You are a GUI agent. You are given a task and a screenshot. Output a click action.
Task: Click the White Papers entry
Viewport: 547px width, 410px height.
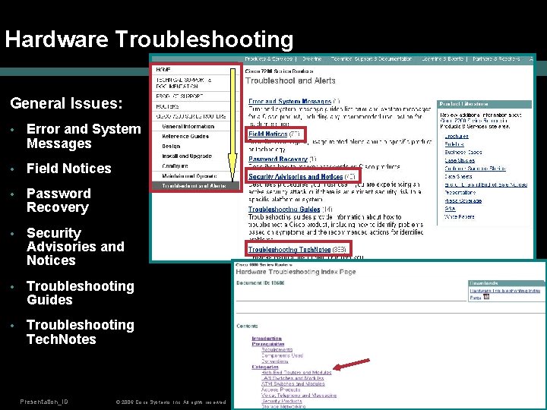point(459,217)
